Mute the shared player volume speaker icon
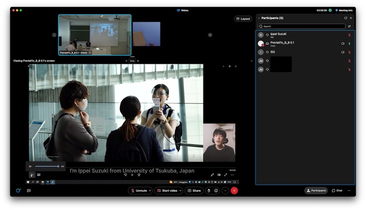 pos(30,166)
